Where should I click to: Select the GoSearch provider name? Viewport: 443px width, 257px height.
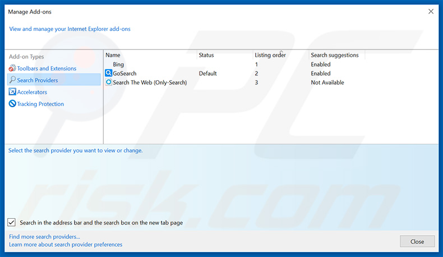tap(124, 74)
